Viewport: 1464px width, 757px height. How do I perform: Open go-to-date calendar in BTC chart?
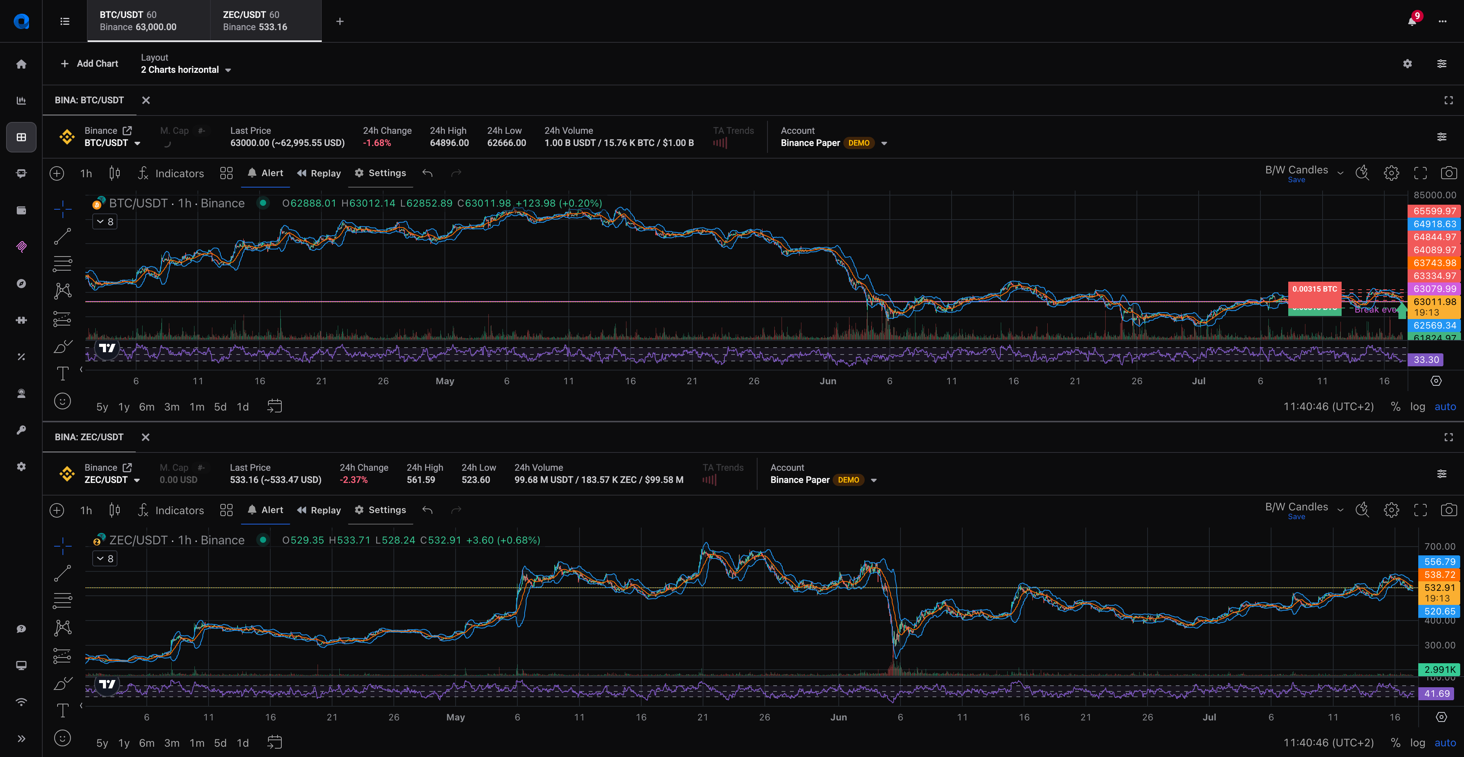coord(274,406)
